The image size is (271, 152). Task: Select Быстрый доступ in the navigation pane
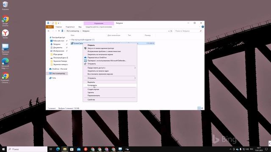pos(58,38)
